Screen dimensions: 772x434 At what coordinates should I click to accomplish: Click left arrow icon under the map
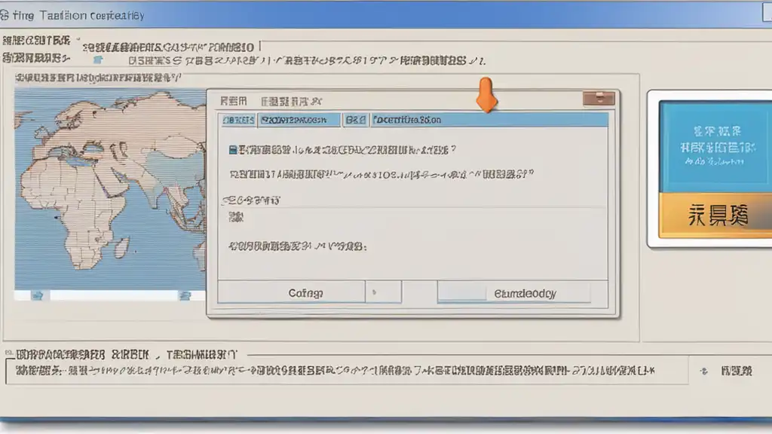[38, 295]
